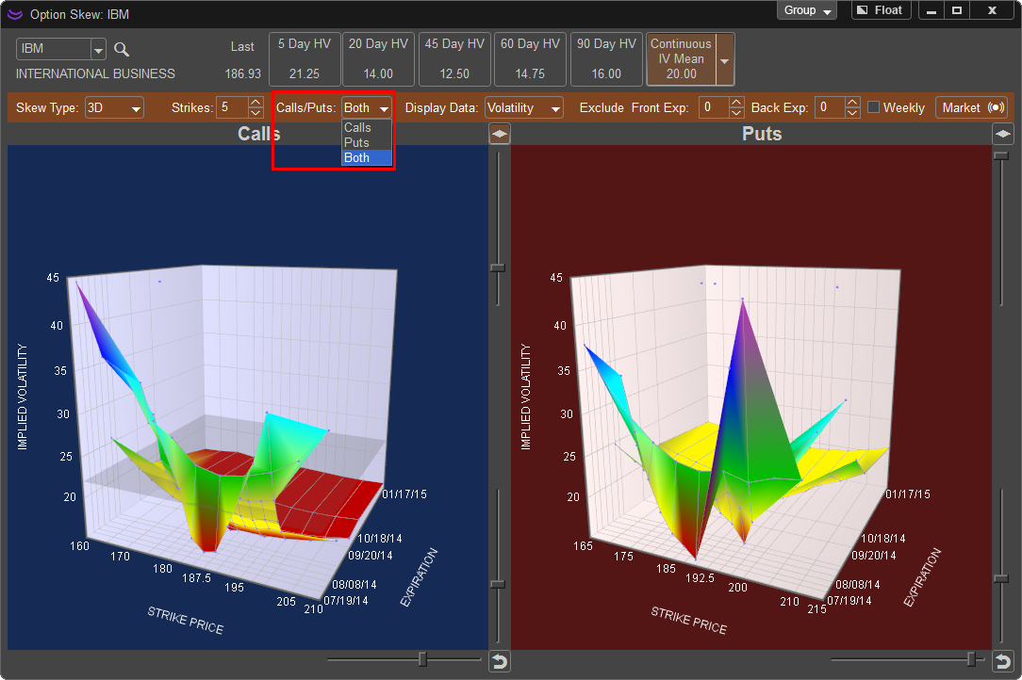This screenshot has height=680, width=1022.
Task: Click Puts lower vertical slider handle
Action: coord(1001,577)
